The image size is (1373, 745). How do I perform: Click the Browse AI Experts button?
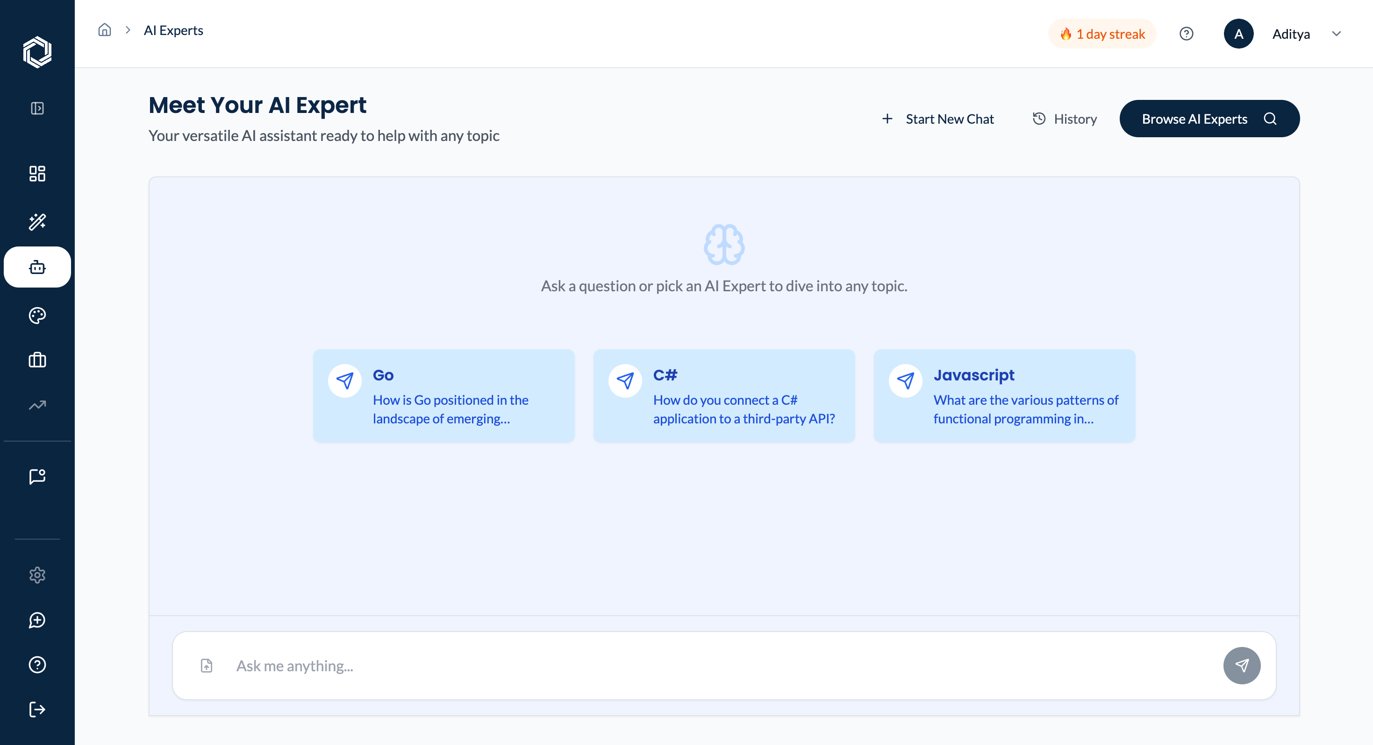click(x=1209, y=119)
